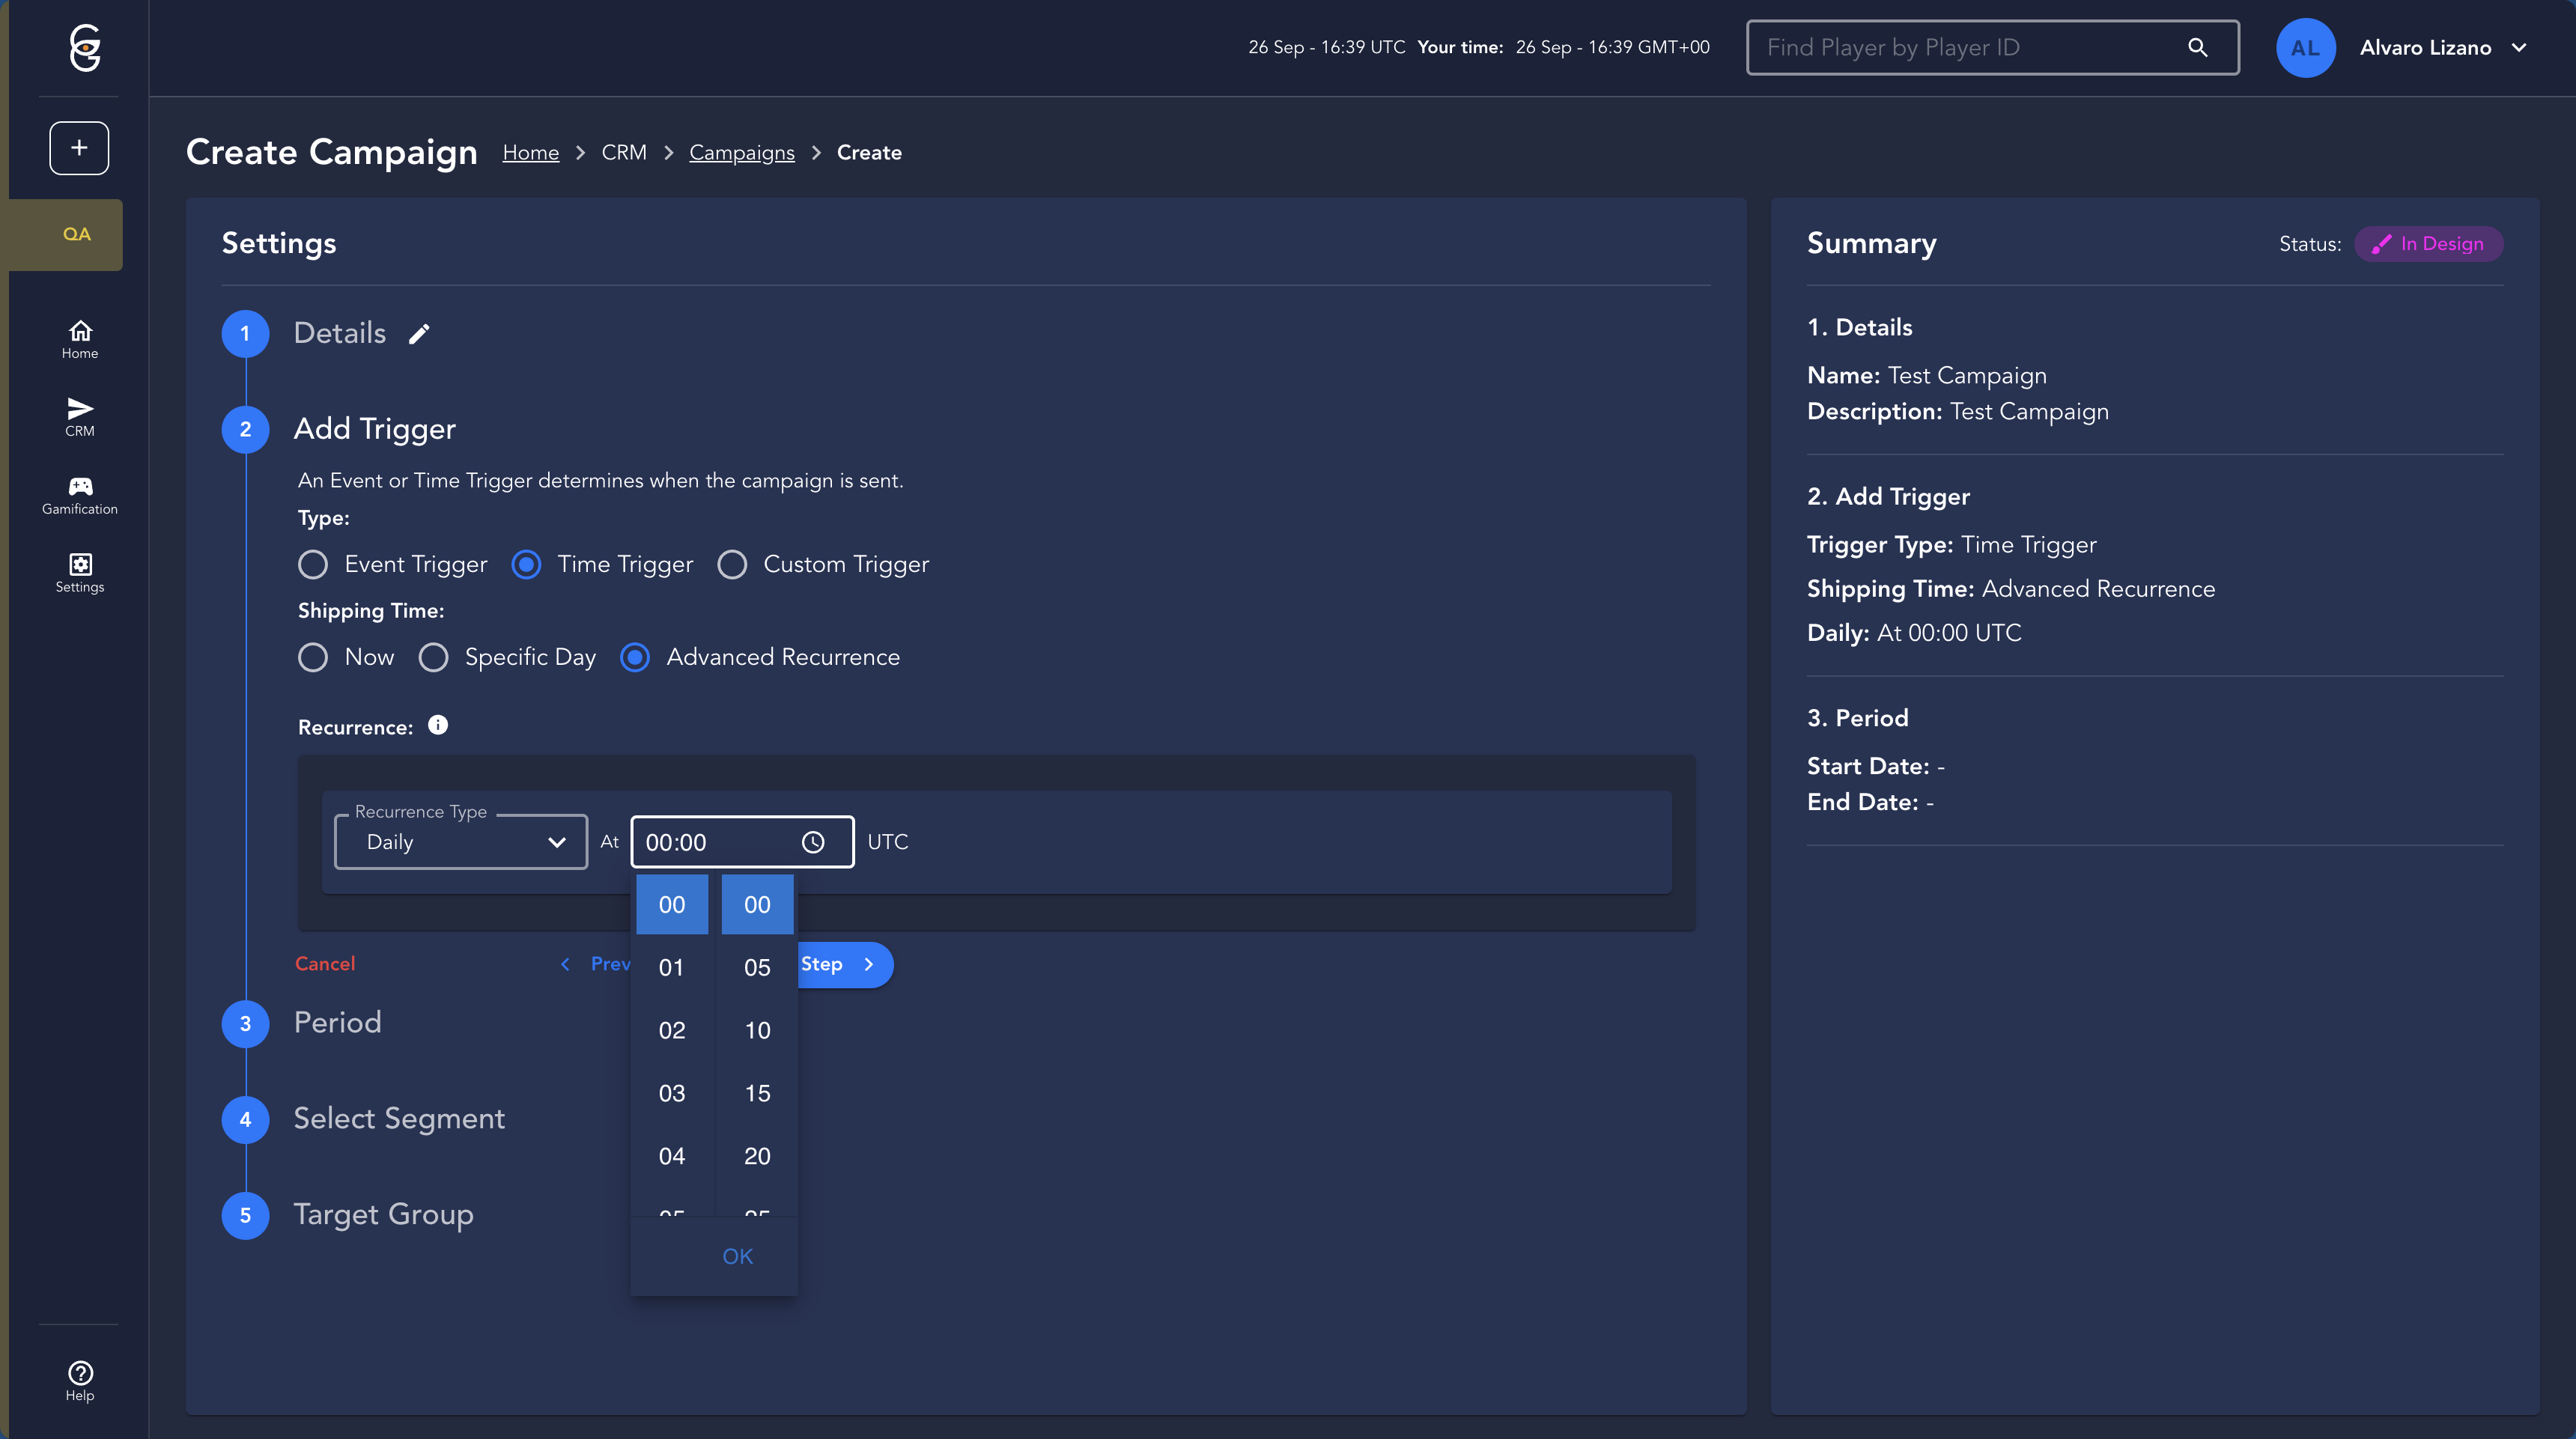The image size is (2576, 1439).
Task: Open Alvaro Lizano user menu chevron
Action: pyautogui.click(x=2519, y=48)
